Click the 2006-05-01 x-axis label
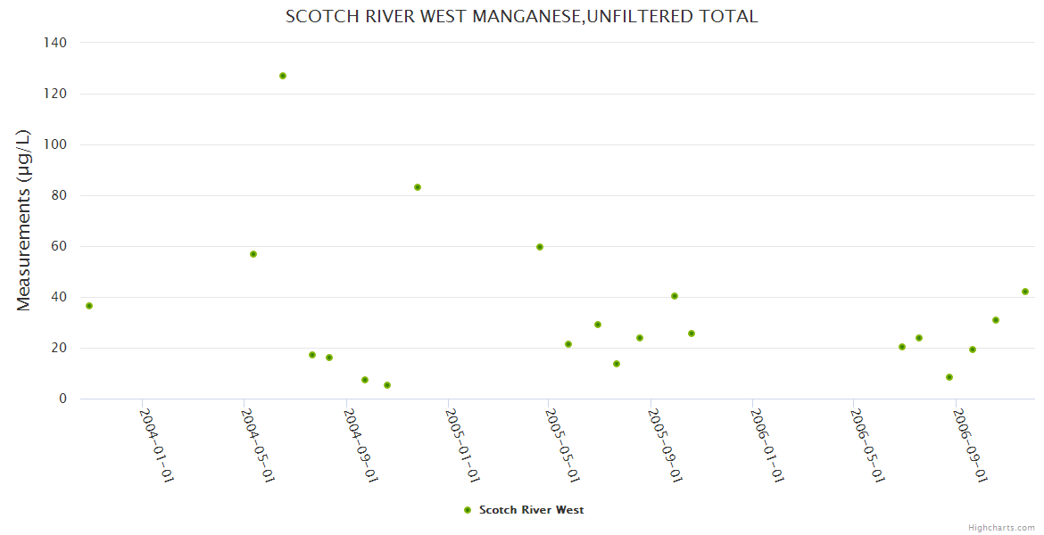 pyautogui.click(x=867, y=445)
